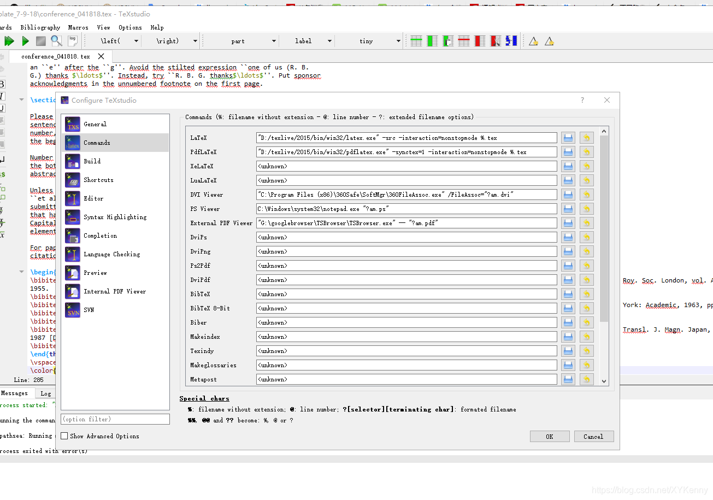Toggle Show Advanced Options checkbox
Viewport: 713px width, 500px height.
pos(64,436)
